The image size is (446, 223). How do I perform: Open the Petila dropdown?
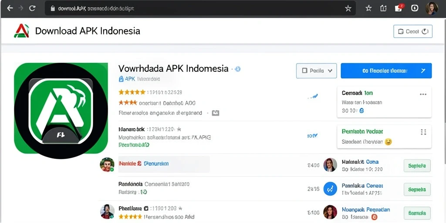point(316,71)
